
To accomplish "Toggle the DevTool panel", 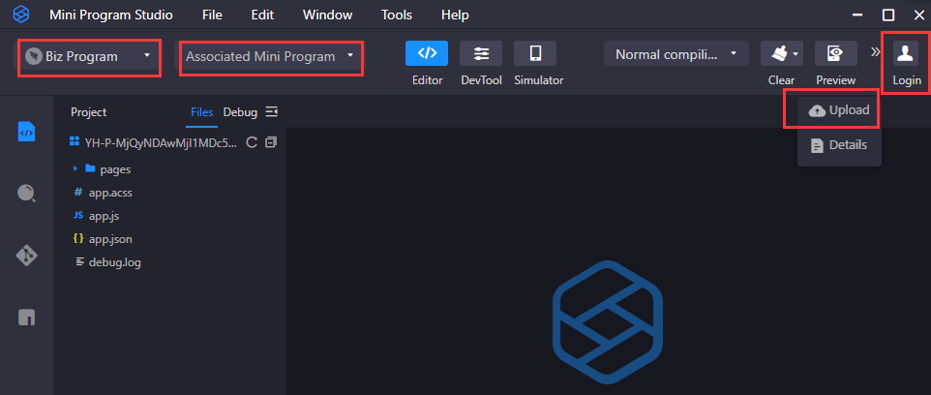I will pos(481,54).
